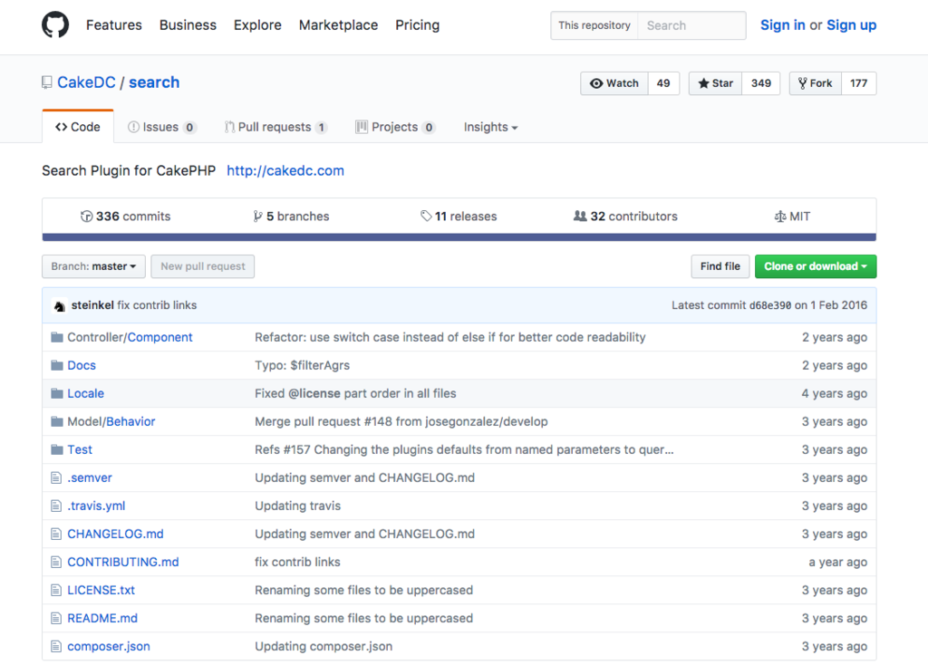The height and width of the screenshot is (665, 928).
Task: Watch this repository
Action: pyautogui.click(x=614, y=83)
